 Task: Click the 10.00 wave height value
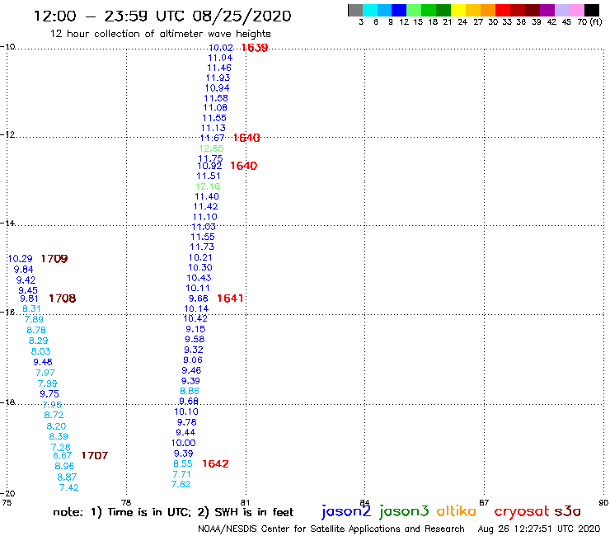(183, 443)
